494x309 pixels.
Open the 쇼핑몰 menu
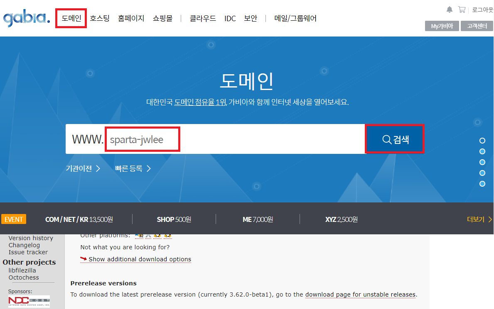click(162, 18)
